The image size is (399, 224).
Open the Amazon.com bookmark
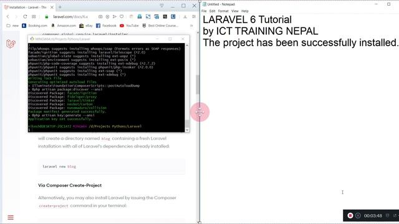click(64, 26)
